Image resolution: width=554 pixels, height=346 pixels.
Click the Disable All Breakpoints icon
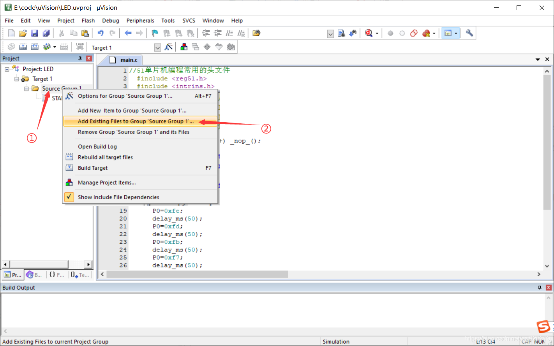(x=414, y=33)
